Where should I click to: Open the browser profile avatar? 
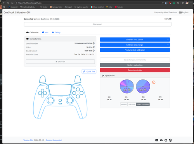click(x=187, y=3)
